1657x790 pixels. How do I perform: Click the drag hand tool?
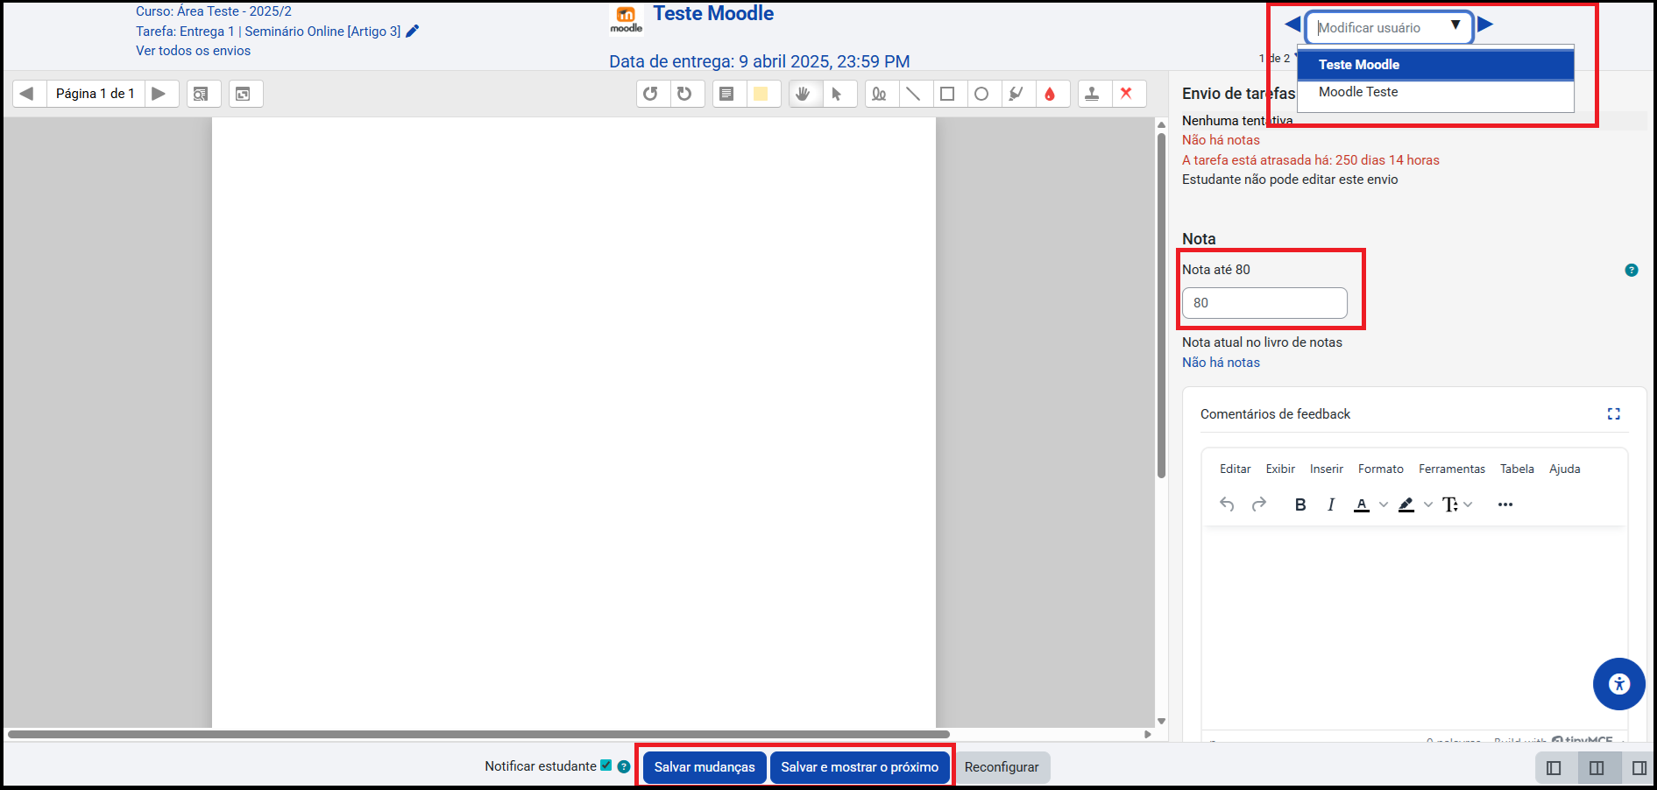(x=803, y=94)
